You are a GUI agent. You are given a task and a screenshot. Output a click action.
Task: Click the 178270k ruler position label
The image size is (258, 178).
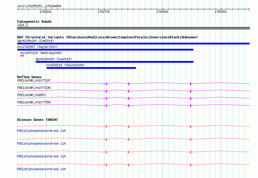tap(104, 12)
